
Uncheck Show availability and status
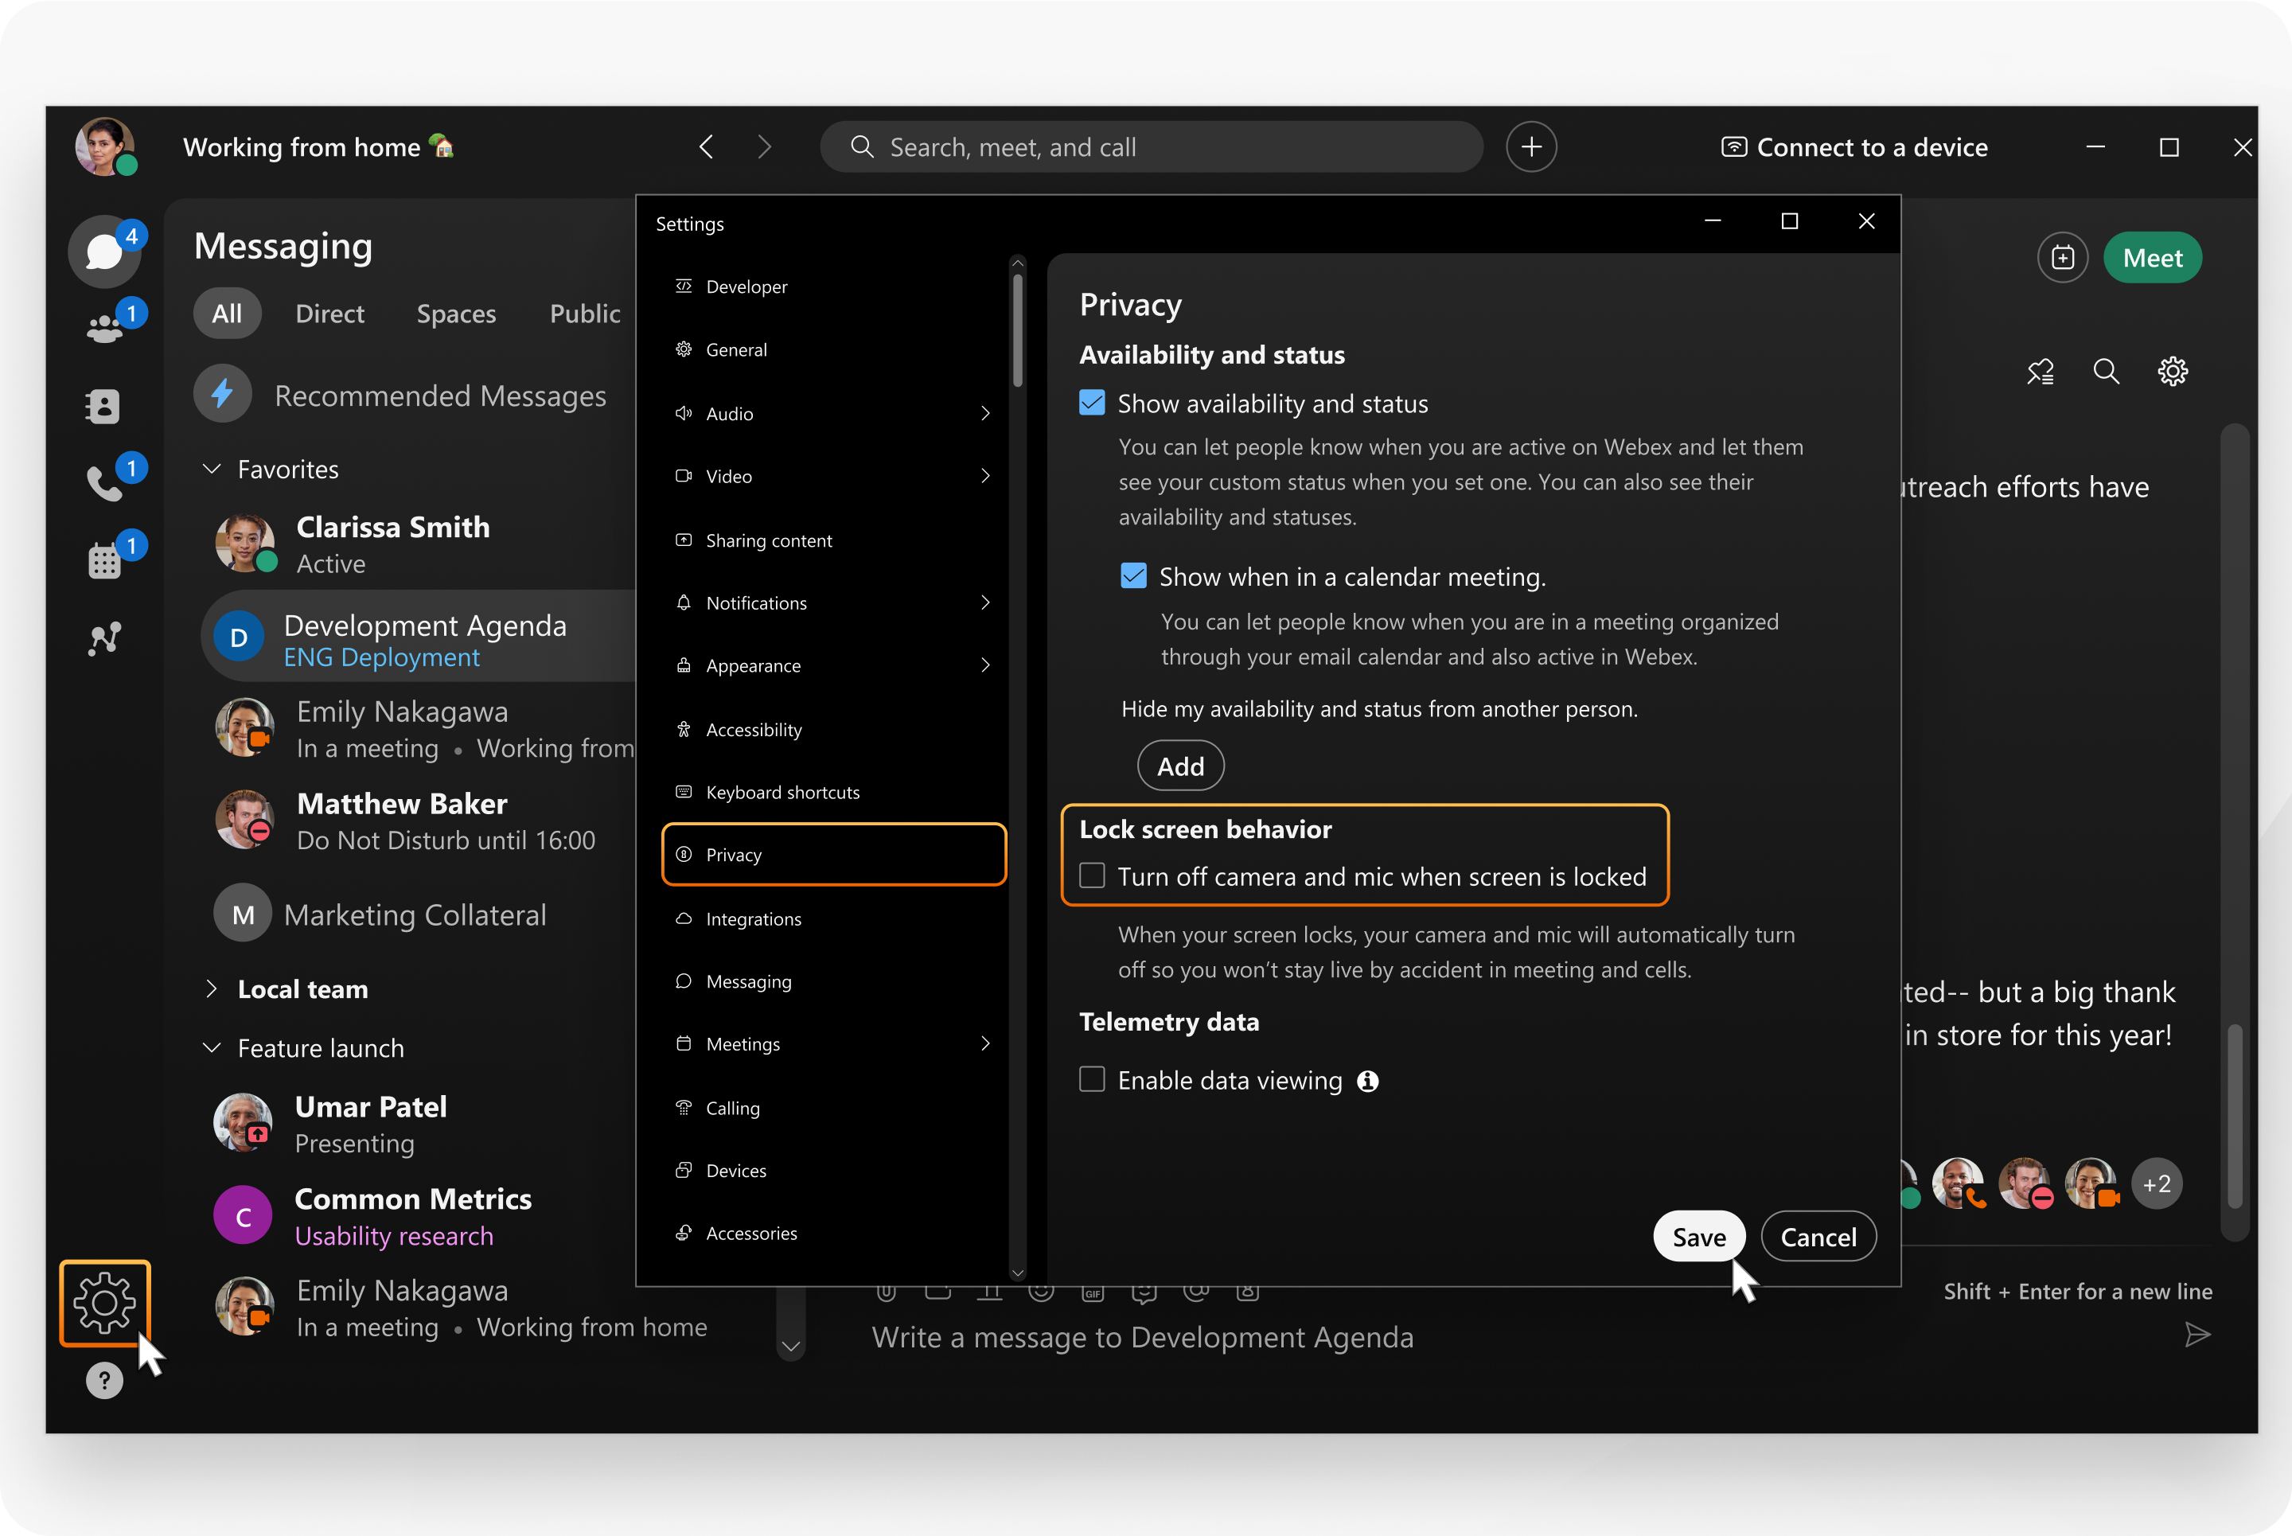pyautogui.click(x=1092, y=403)
